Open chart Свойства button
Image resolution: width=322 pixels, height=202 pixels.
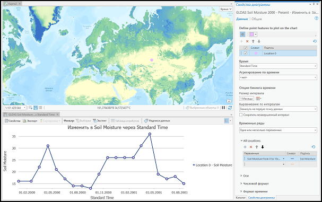tap(13, 121)
